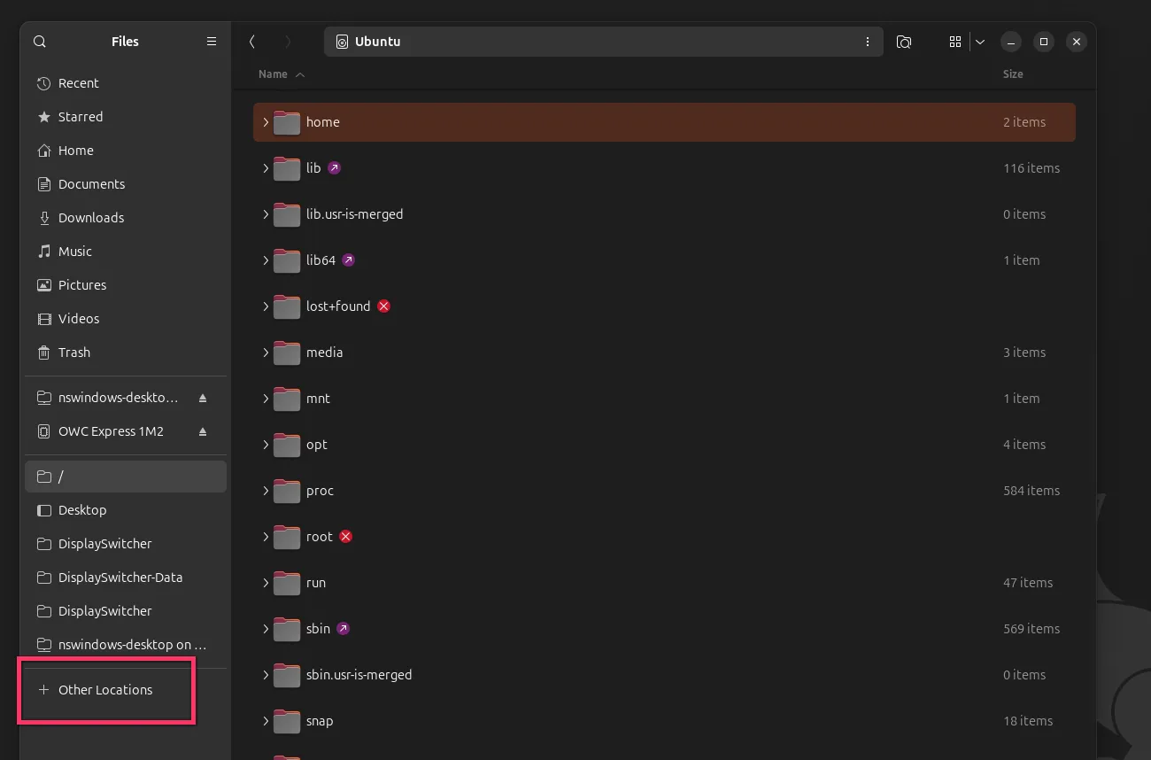Select the root '/' entry in sidebar
The image size is (1151, 760).
pos(126,477)
